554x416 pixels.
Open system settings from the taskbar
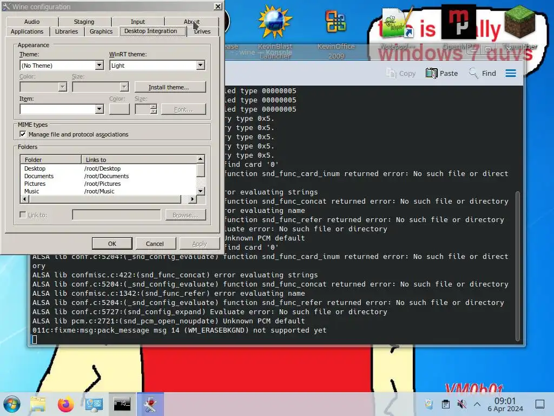click(x=94, y=404)
